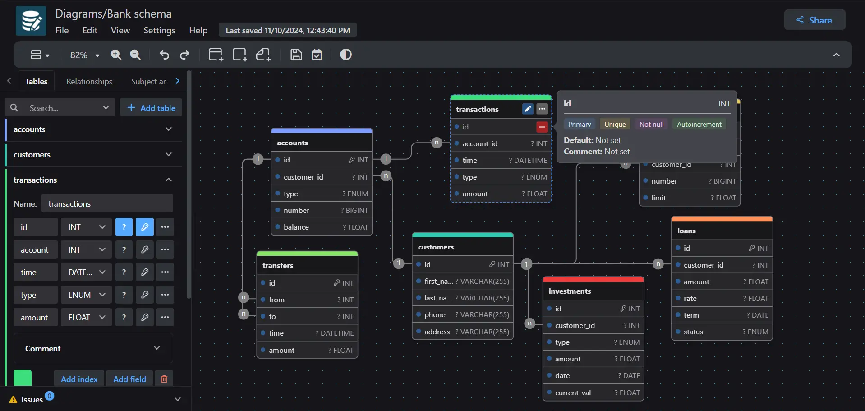Save the diagram with the floppy disk icon
The image size is (865, 411).
[295, 55]
